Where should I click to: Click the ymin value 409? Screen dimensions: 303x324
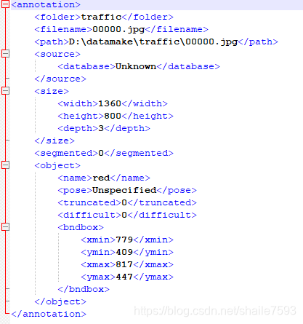[124, 252]
